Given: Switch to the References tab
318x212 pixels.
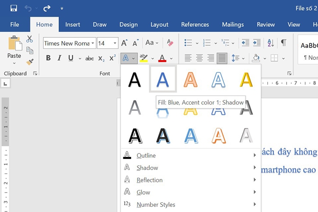Looking at the screenshot, I should tap(195, 25).
